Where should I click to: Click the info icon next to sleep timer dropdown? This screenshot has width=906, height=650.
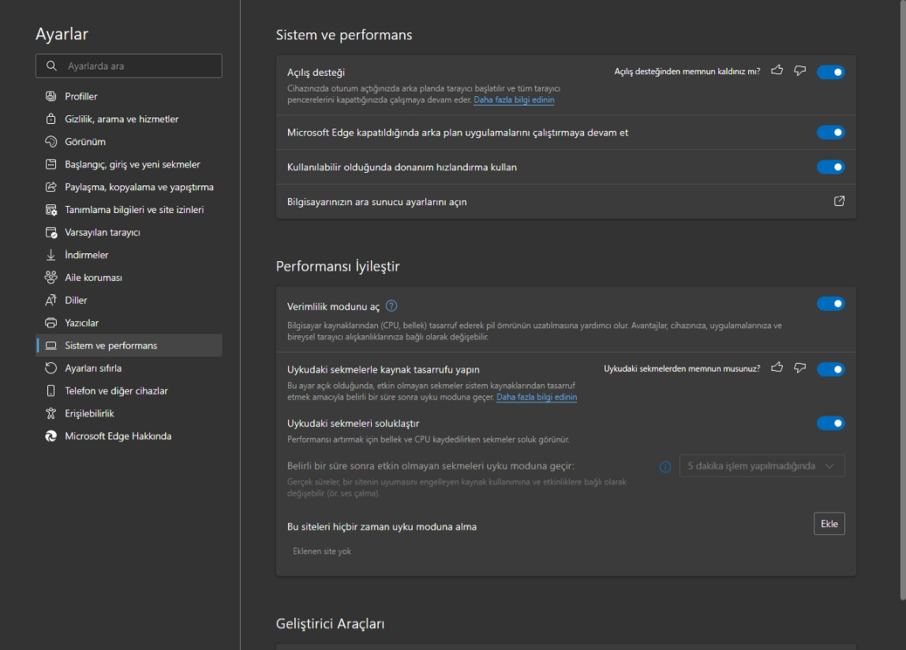665,466
